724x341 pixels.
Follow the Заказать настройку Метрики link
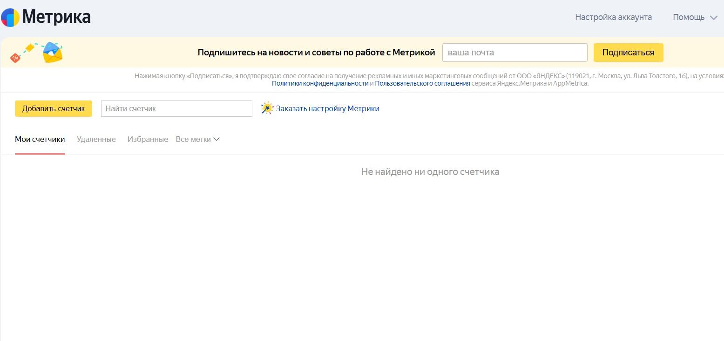click(x=327, y=108)
